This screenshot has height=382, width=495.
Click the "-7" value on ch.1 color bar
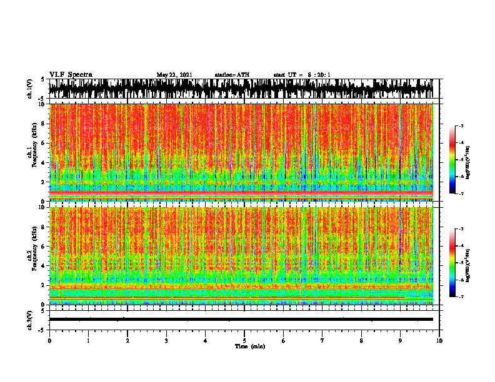point(461,193)
